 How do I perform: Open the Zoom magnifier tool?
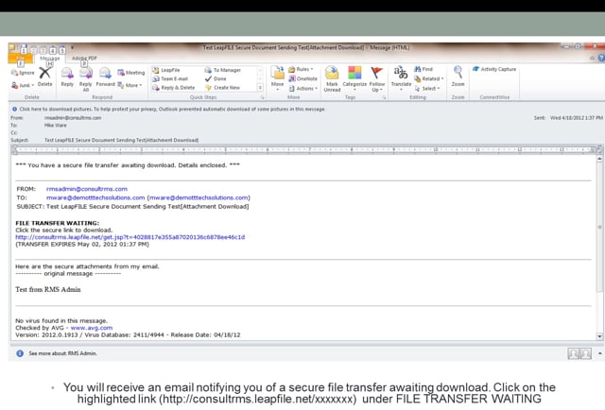click(458, 76)
